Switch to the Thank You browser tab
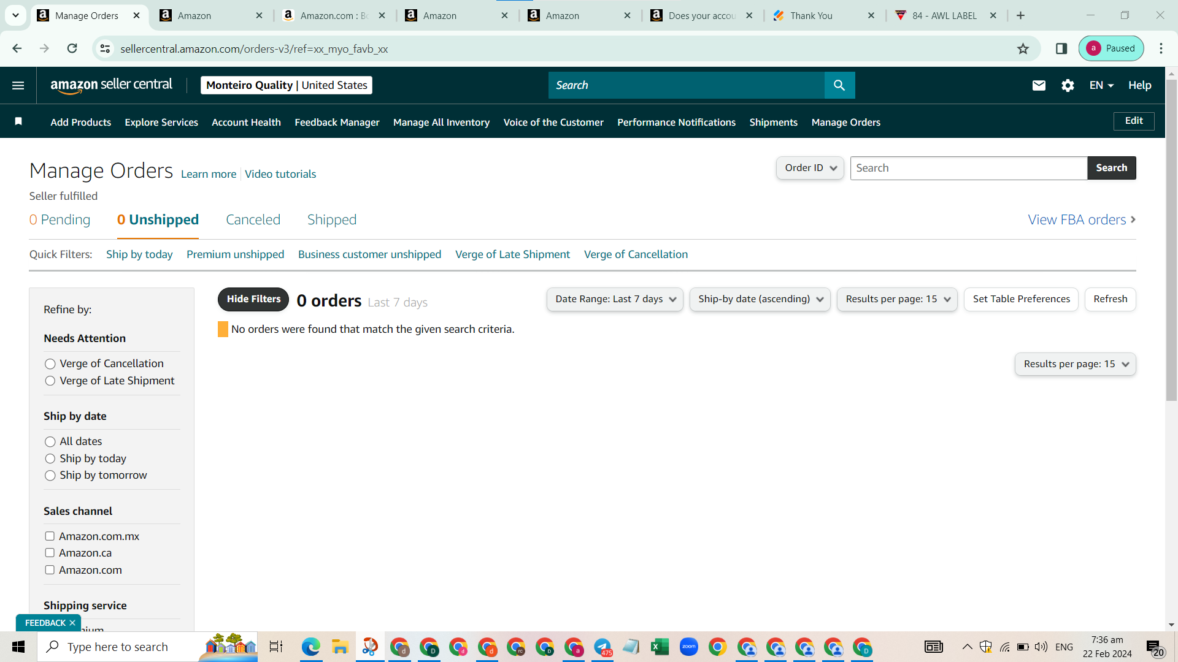The width and height of the screenshot is (1178, 662). tap(822, 15)
